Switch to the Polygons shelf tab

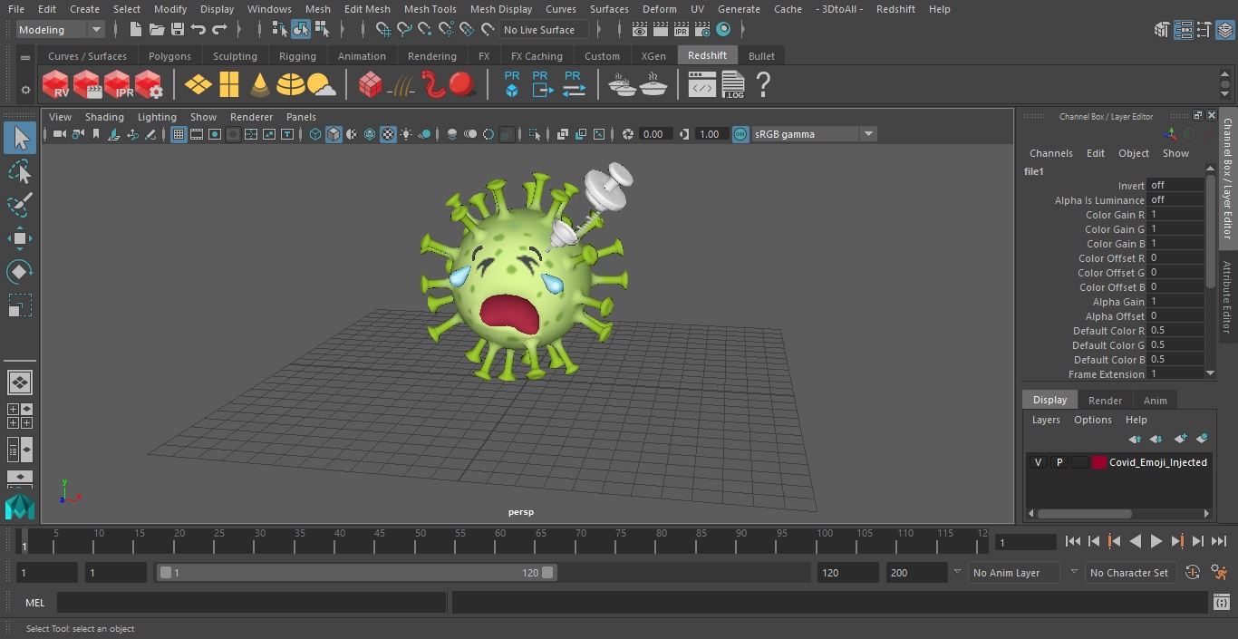pyautogui.click(x=169, y=56)
